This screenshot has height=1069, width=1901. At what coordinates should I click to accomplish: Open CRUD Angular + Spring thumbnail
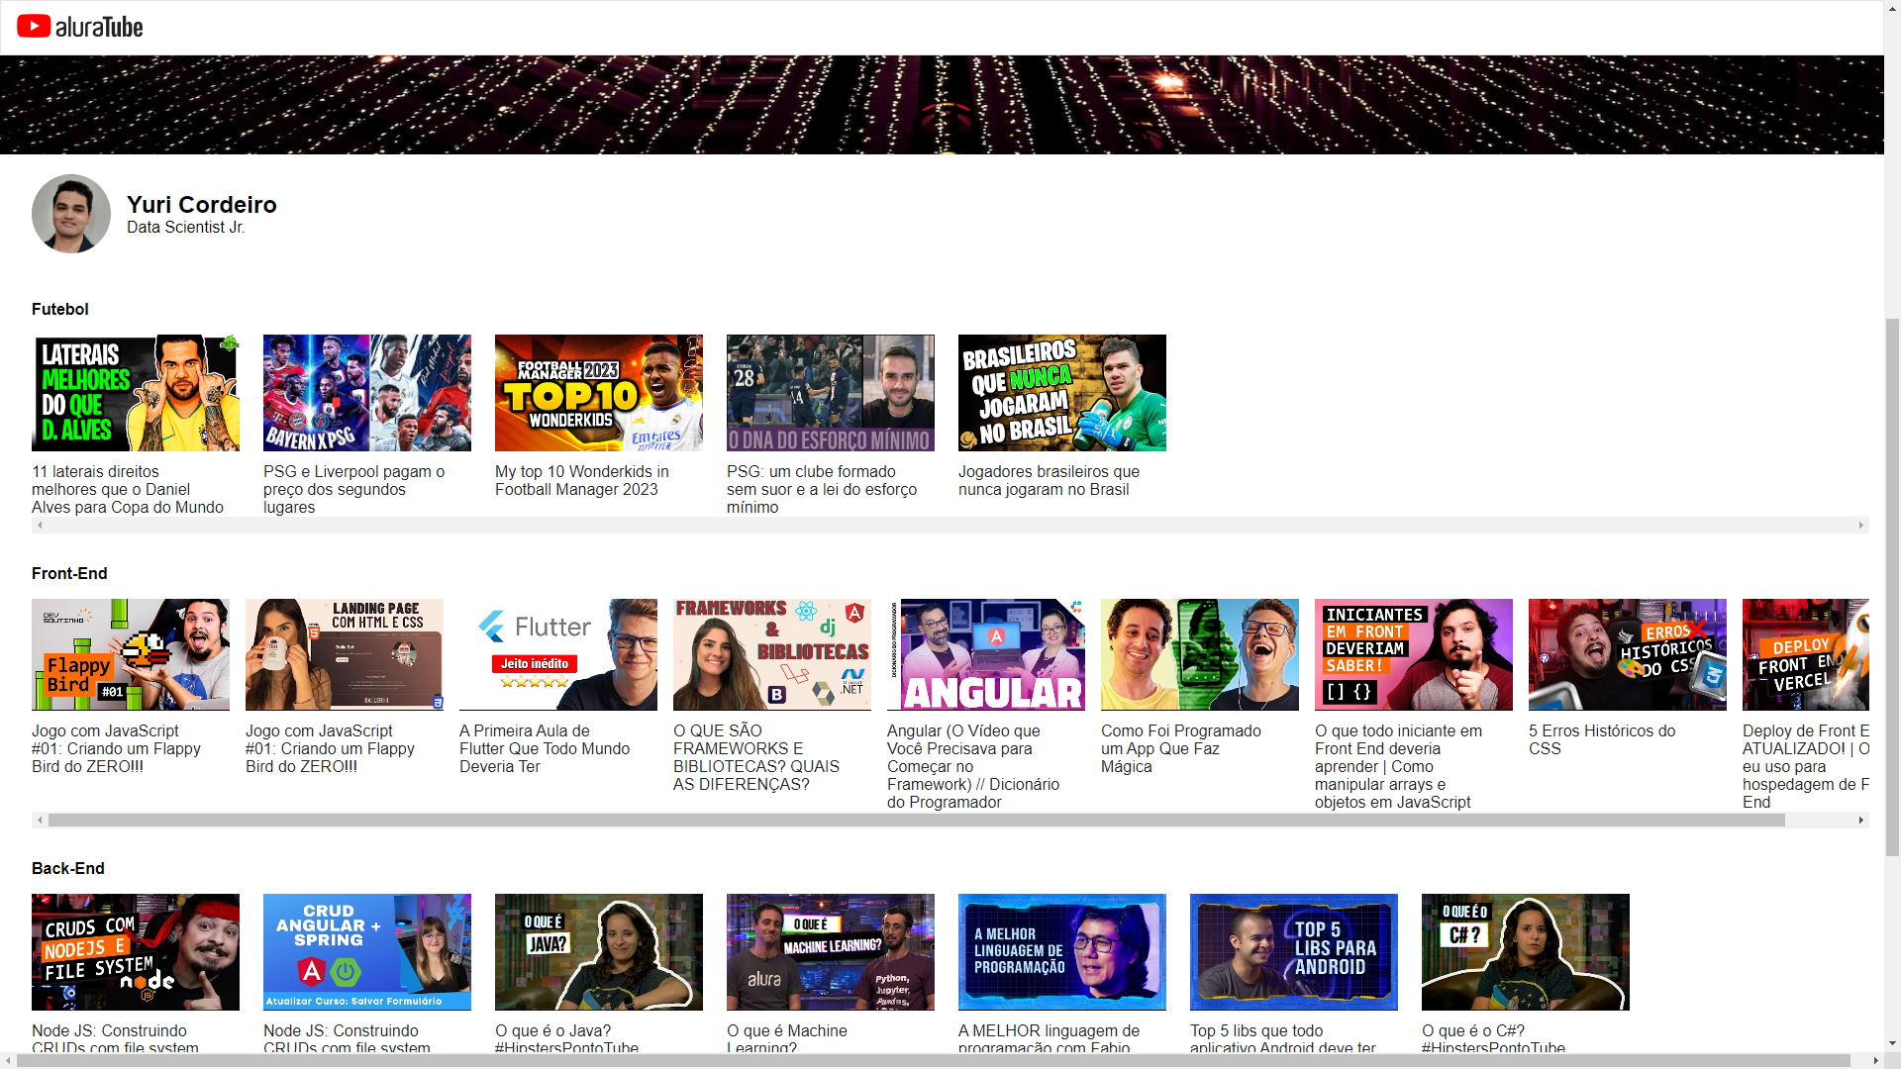coord(367,952)
